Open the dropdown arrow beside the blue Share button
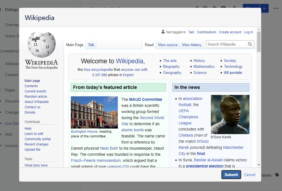This screenshot has width=282, height=191. tap(264, 8)
